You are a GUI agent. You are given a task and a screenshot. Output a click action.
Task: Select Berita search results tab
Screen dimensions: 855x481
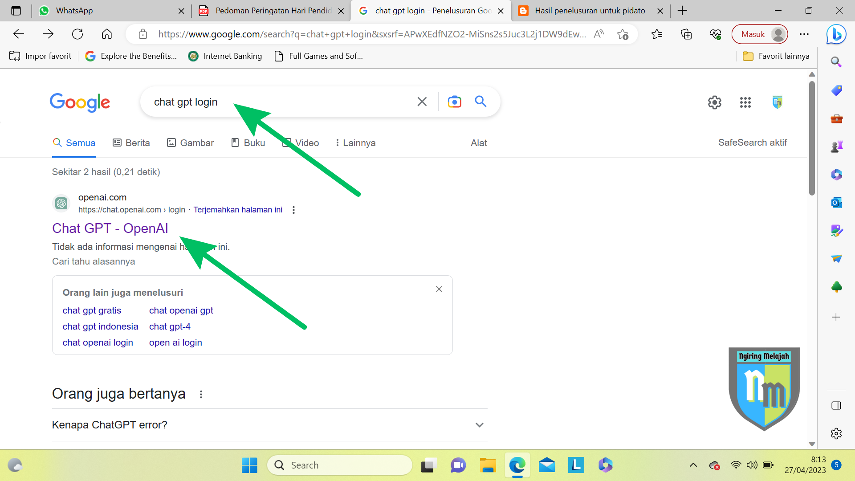130,142
